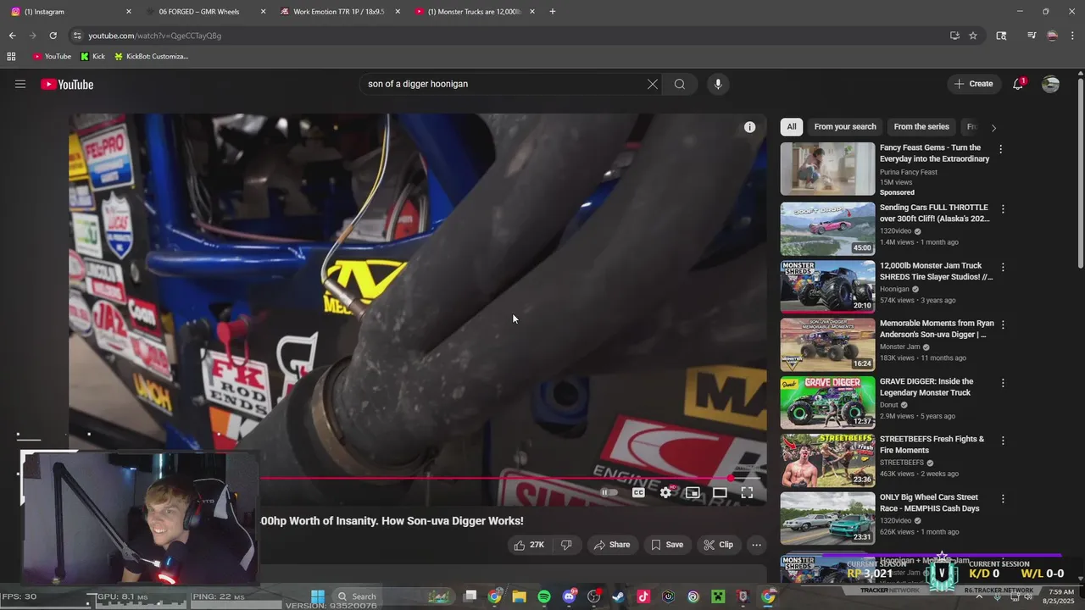
Task: Open File Explorer from taskbar
Action: [x=519, y=596]
